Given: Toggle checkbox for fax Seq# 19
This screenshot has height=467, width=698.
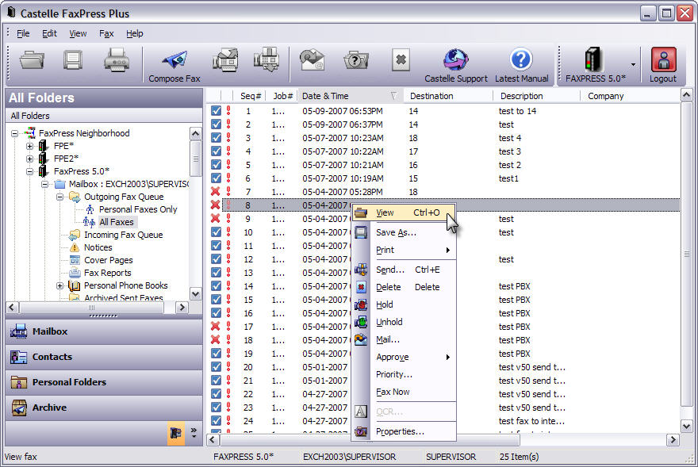Looking at the screenshot, I should click(216, 353).
